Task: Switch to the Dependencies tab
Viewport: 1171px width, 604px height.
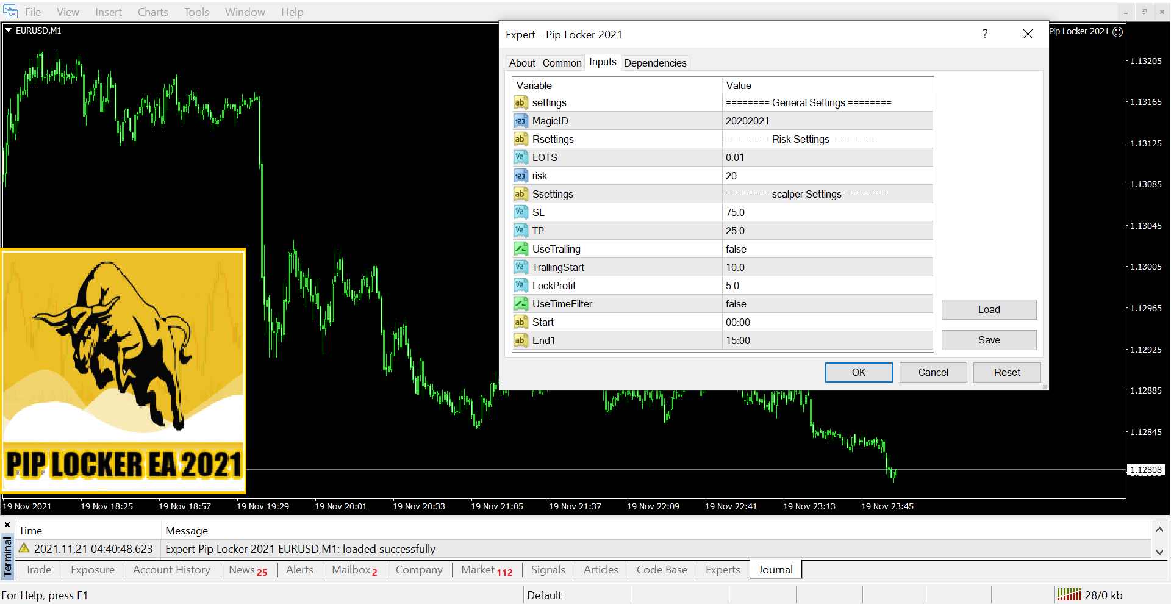Action: pyautogui.click(x=655, y=63)
